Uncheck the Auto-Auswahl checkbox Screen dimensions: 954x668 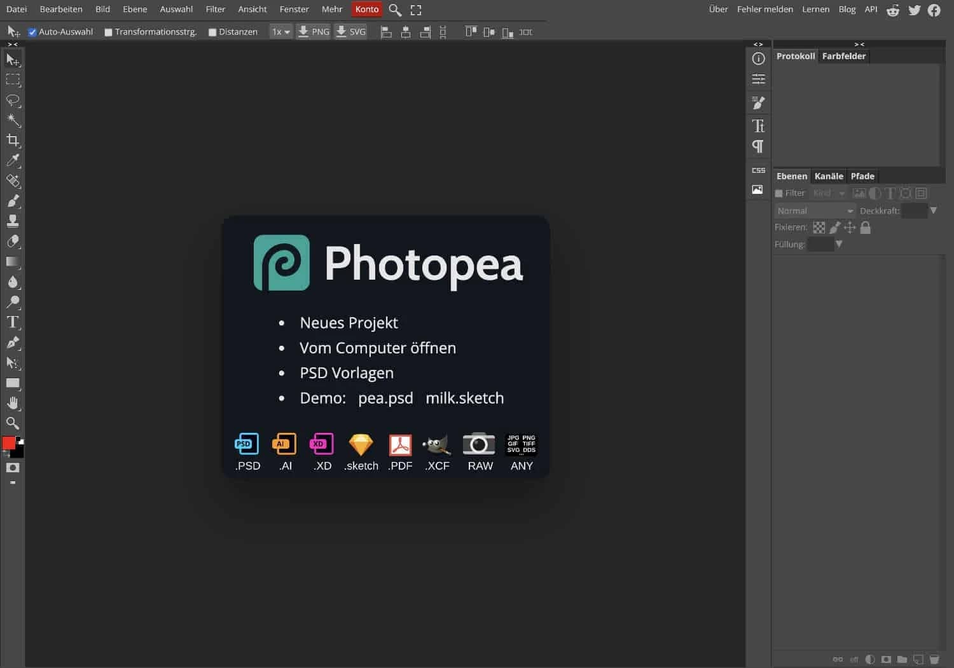coord(32,31)
